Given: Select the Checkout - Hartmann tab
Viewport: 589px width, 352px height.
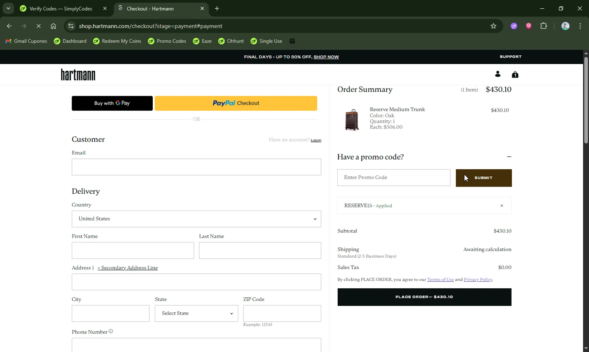Looking at the screenshot, I should (x=161, y=8).
